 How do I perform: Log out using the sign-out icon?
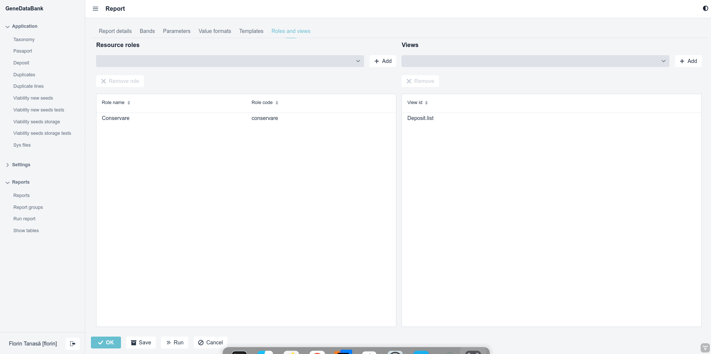coord(73,344)
